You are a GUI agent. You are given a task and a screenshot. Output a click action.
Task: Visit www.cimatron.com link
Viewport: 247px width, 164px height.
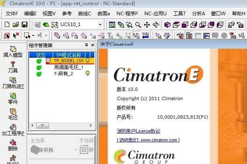148,140
